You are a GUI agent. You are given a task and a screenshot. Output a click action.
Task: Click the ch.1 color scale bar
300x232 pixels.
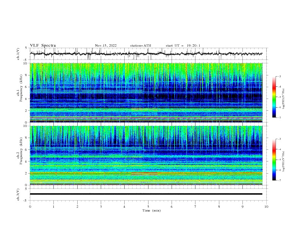274,97
